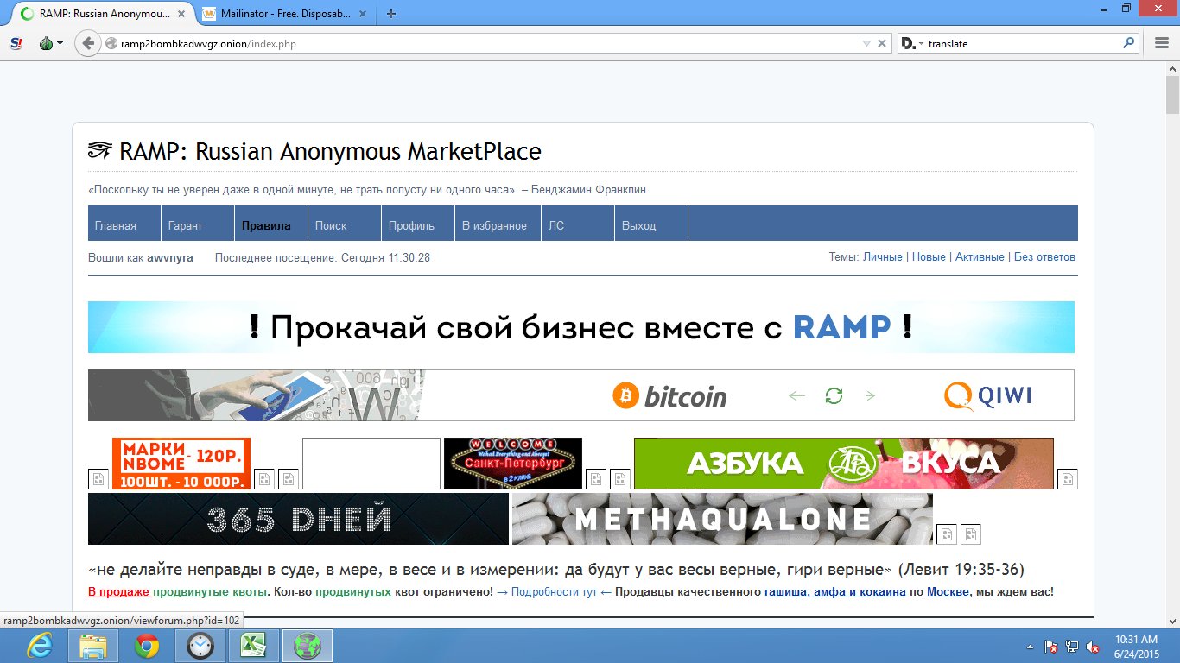Go back with the browser back arrow
The width and height of the screenshot is (1180, 663).
click(87, 43)
